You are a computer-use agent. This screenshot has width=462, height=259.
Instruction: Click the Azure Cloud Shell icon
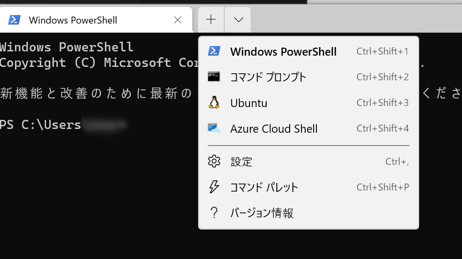214,128
